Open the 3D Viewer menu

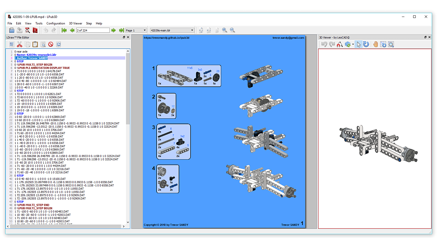75,23
